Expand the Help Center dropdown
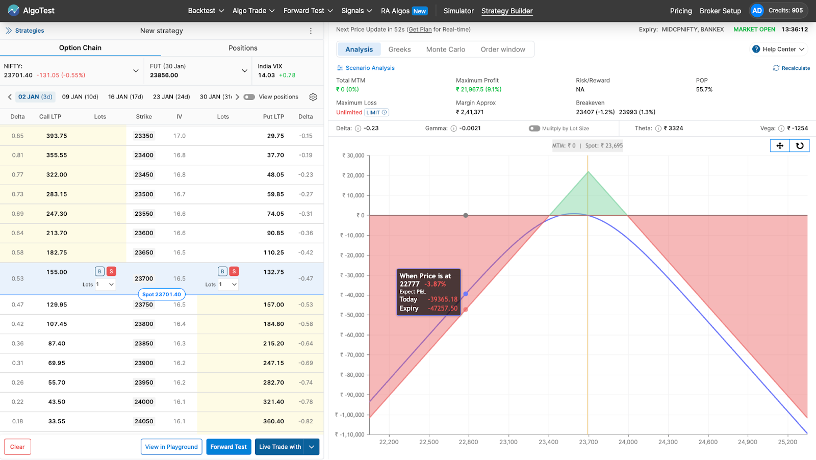 802,49
